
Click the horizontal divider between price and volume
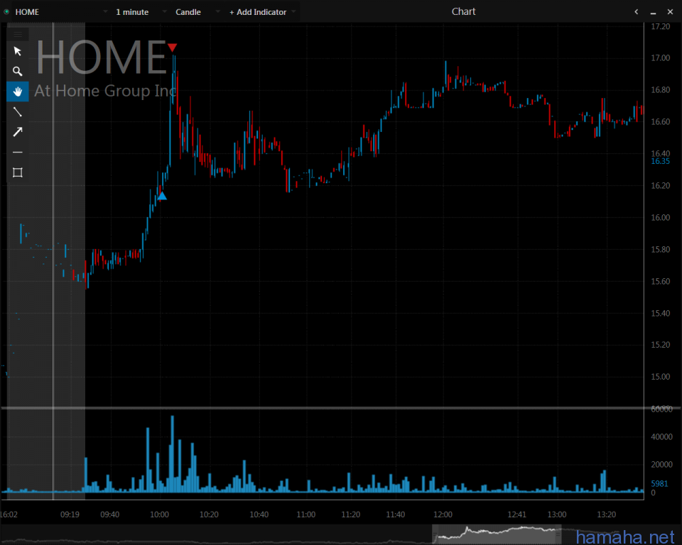coord(323,408)
